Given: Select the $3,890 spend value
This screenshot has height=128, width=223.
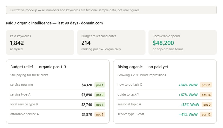Looking at the screenshot, I should coord(87,95).
